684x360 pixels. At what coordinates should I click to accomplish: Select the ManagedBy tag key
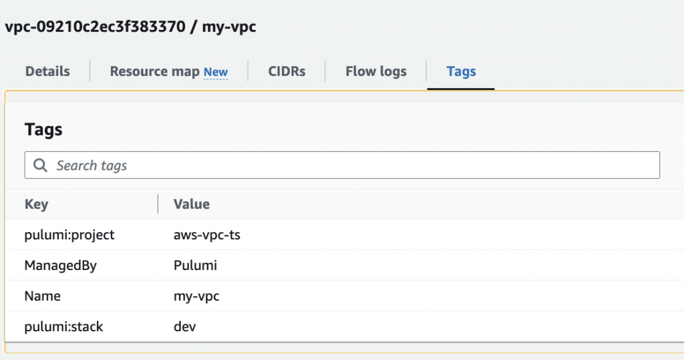61,265
